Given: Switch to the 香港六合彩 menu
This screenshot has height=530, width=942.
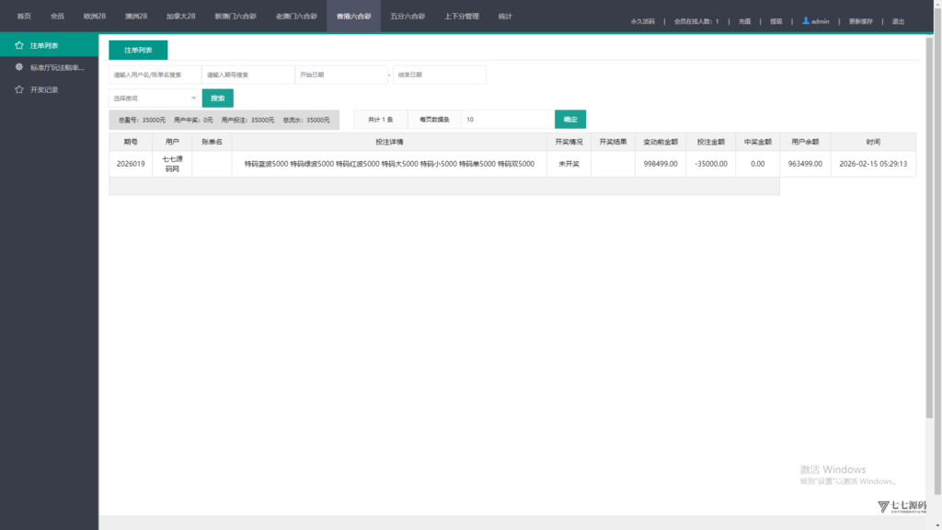Looking at the screenshot, I should (353, 17).
